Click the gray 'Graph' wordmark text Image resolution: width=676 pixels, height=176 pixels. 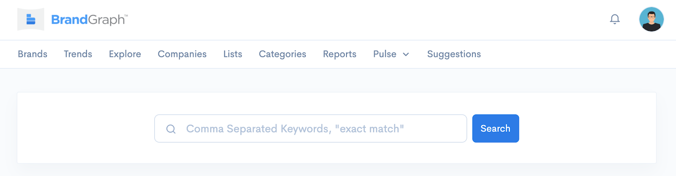click(106, 20)
